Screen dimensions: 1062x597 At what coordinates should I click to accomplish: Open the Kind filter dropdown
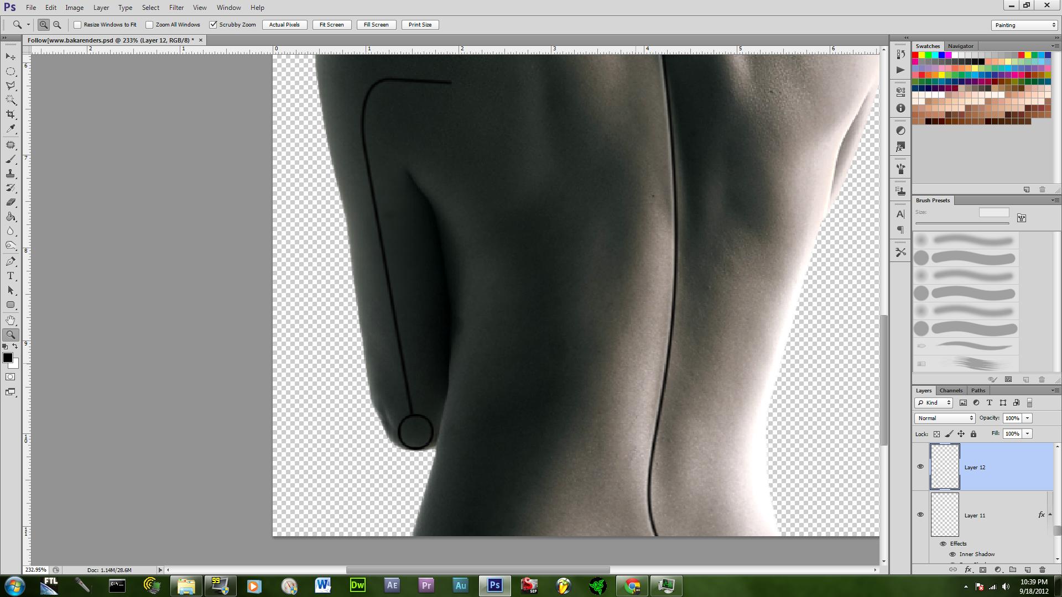pyautogui.click(x=934, y=403)
